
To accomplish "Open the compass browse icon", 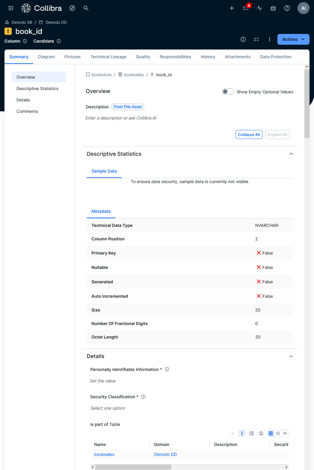I will pos(72,8).
